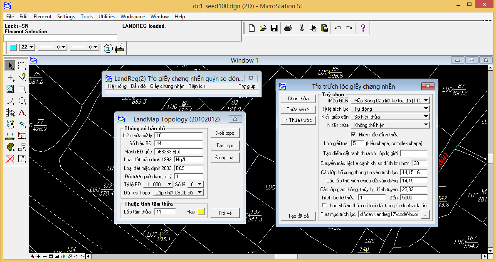Select the Dimension tool

[x=22, y=136]
